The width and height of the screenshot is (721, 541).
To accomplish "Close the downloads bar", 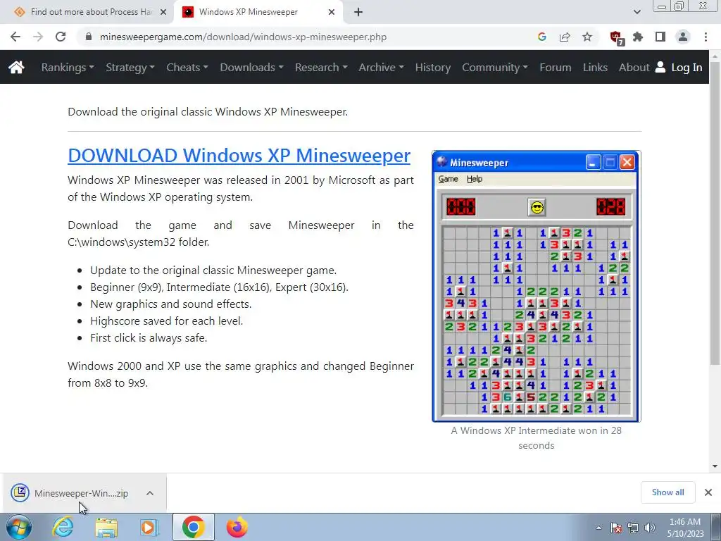I will (708, 492).
